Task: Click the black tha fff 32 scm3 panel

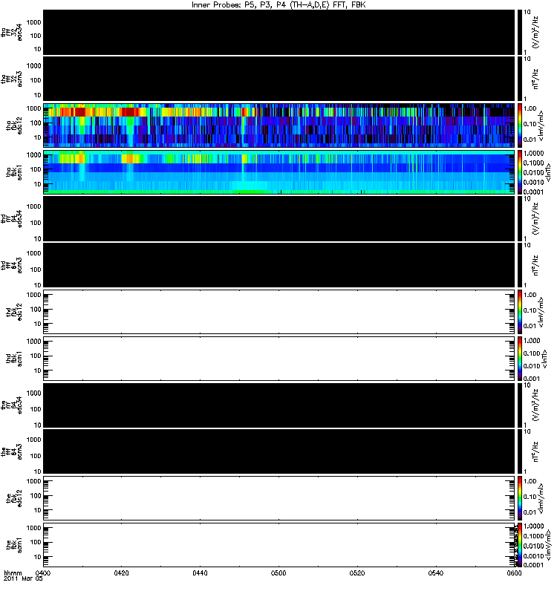Action: [x=279, y=79]
